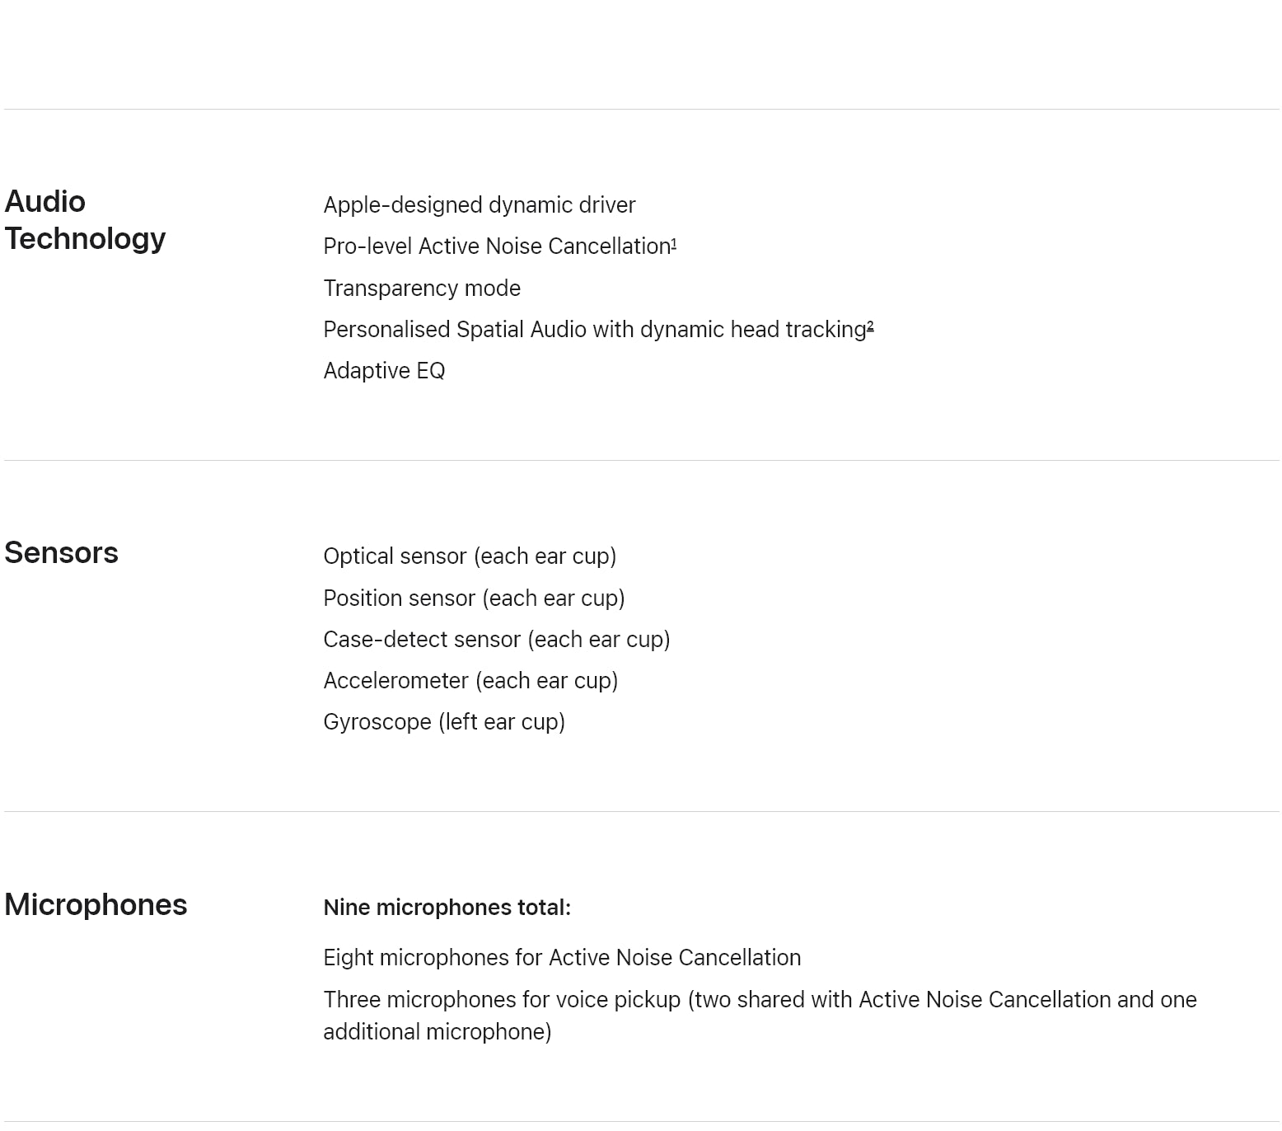Click the Nine microphones total heading
The height and width of the screenshot is (1131, 1282).
(x=447, y=908)
